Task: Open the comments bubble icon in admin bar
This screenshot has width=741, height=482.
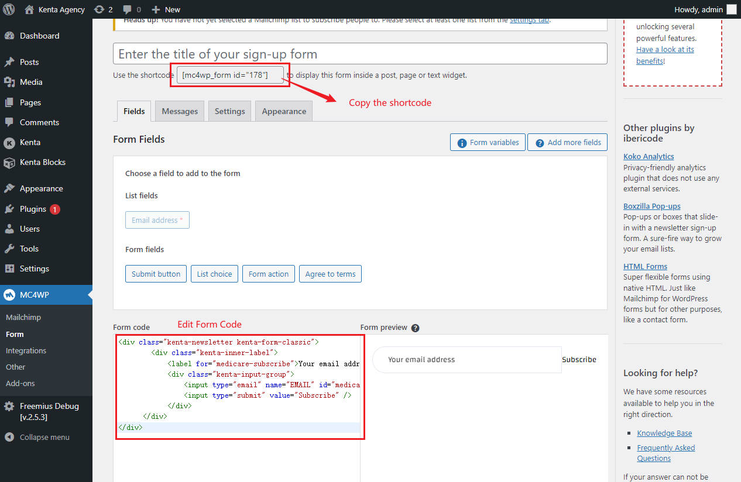Action: (x=127, y=10)
